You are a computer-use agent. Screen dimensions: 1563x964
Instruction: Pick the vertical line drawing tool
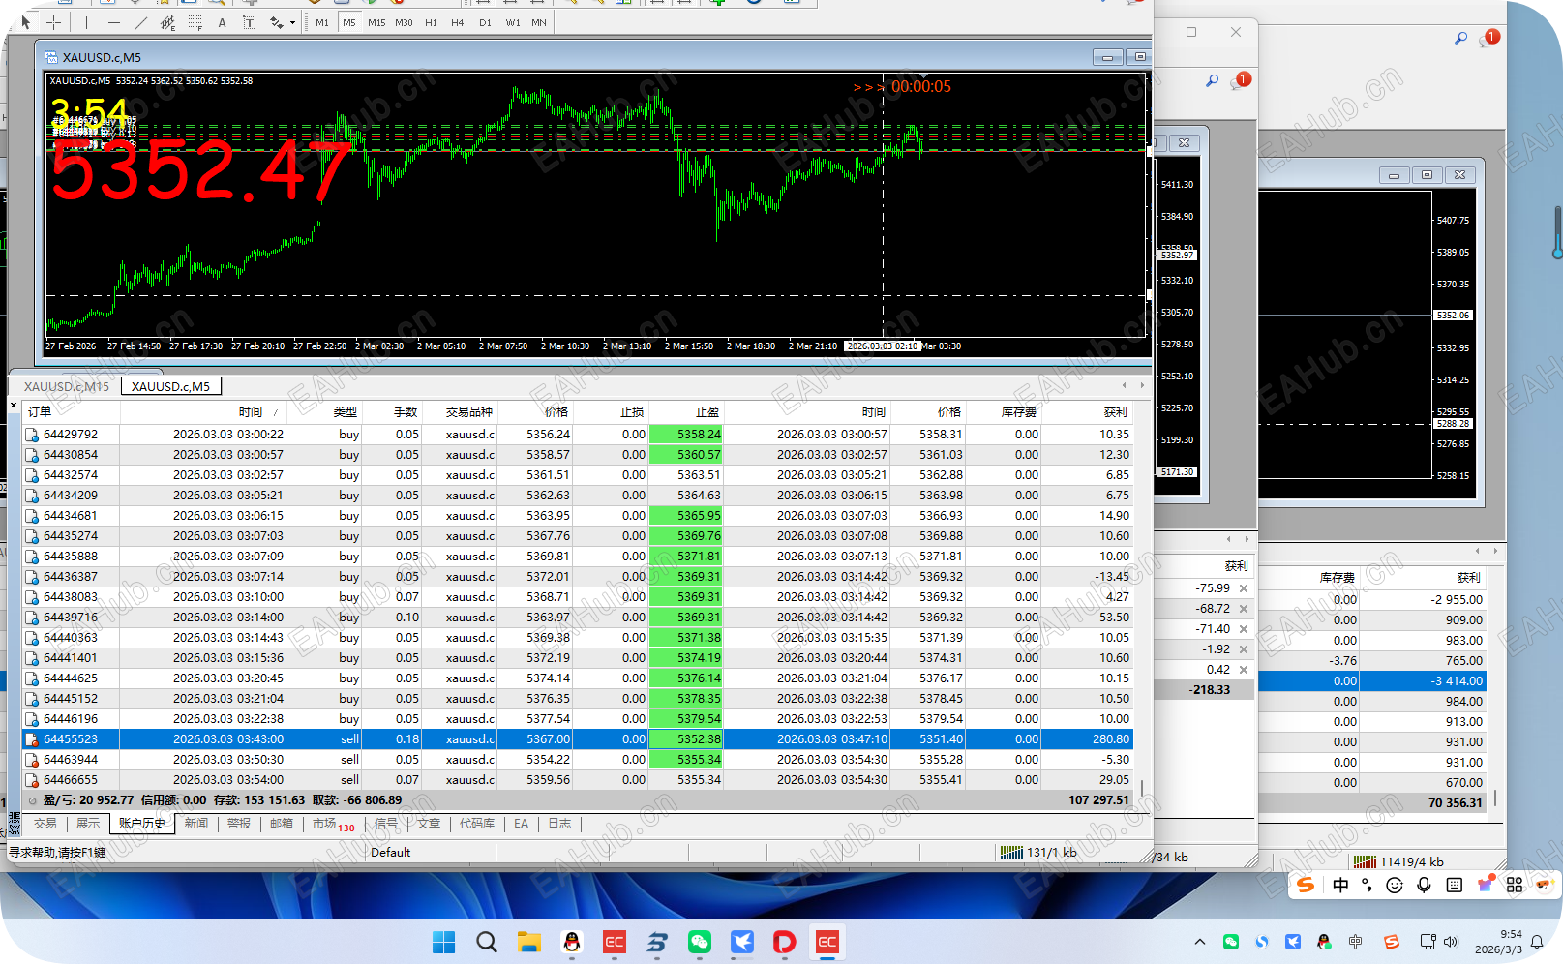click(86, 22)
